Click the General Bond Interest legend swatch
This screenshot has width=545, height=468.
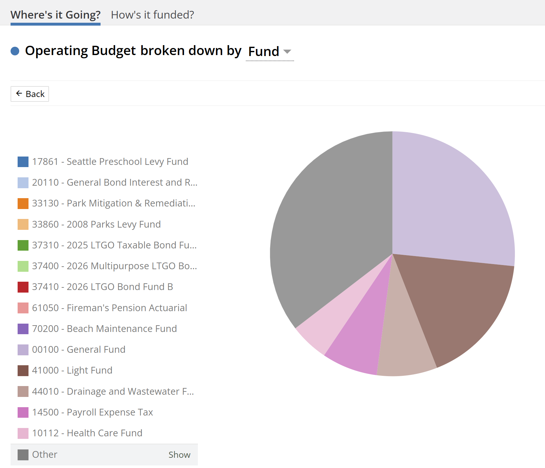click(x=23, y=183)
